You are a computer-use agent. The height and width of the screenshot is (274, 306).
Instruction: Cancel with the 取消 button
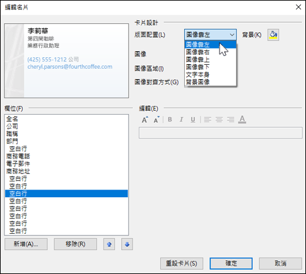pos(281,263)
